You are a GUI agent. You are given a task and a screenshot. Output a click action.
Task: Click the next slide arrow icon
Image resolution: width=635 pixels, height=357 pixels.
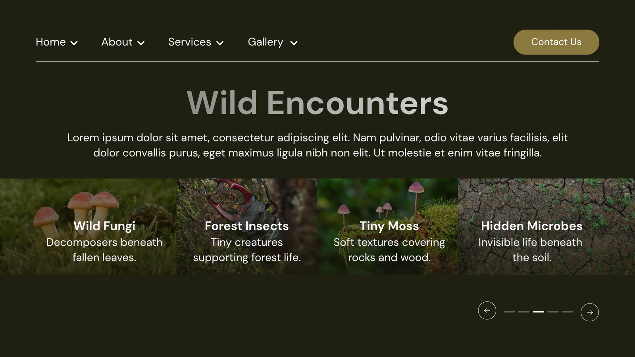[590, 312]
